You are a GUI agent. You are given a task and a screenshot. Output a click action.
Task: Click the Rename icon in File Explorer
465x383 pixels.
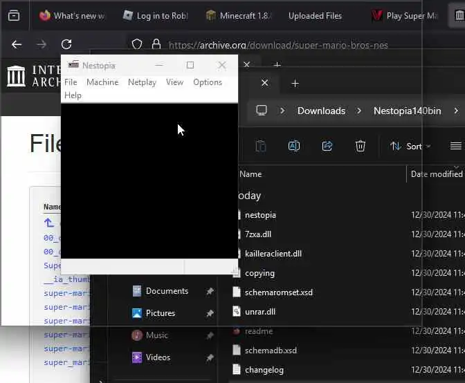tap(294, 146)
